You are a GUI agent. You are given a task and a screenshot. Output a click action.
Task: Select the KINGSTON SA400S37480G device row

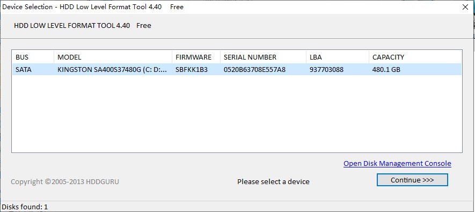click(x=237, y=70)
